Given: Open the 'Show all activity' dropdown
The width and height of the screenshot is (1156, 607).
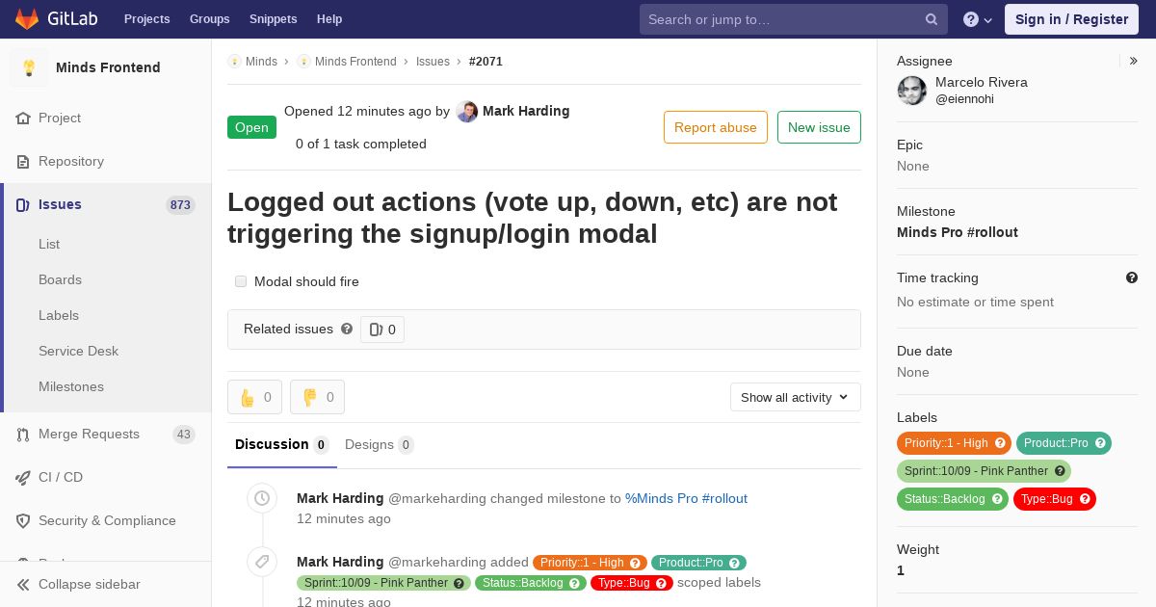Looking at the screenshot, I should 795,397.
